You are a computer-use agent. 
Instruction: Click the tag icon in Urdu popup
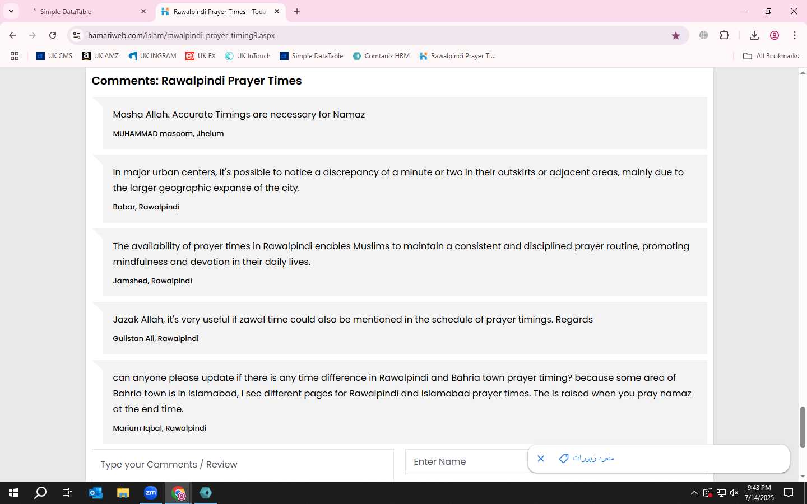[564, 459]
